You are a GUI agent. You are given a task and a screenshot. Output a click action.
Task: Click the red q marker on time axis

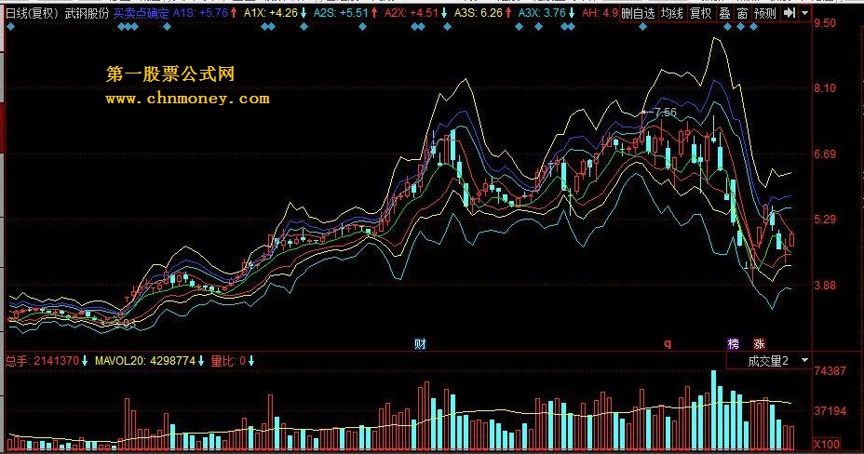click(668, 344)
